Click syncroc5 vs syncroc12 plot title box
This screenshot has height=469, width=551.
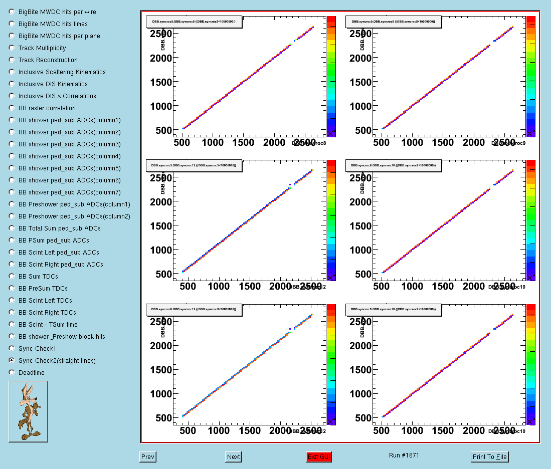click(194, 166)
